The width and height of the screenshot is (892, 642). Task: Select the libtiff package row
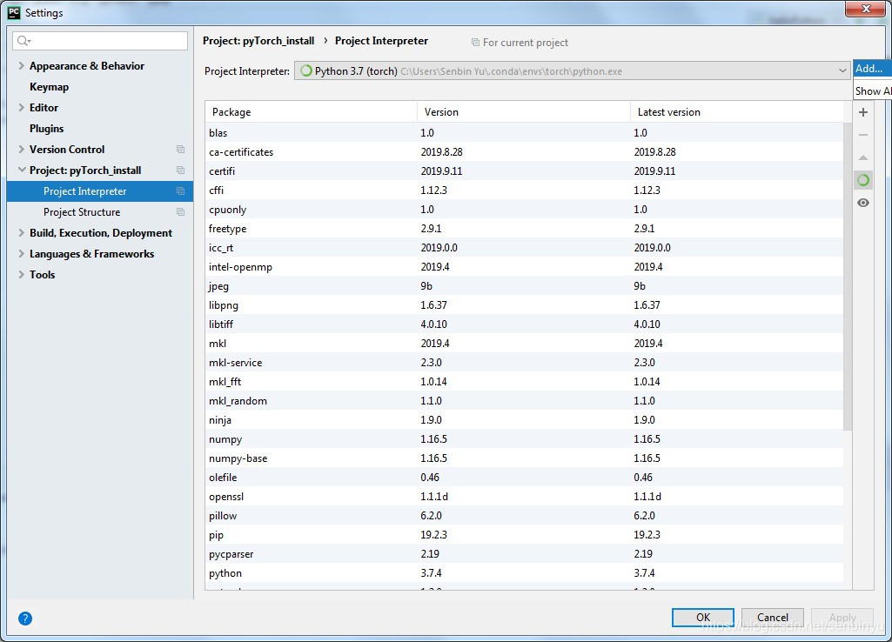524,324
